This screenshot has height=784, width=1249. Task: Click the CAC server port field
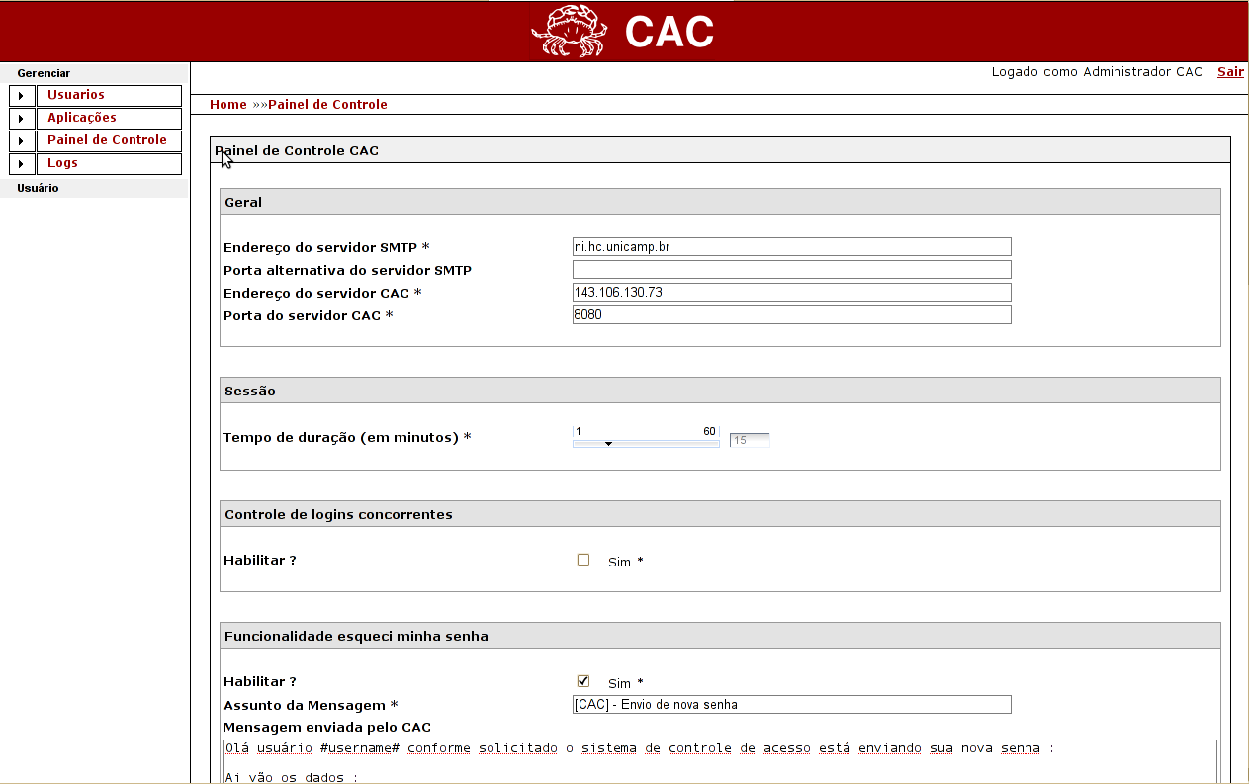(x=791, y=315)
